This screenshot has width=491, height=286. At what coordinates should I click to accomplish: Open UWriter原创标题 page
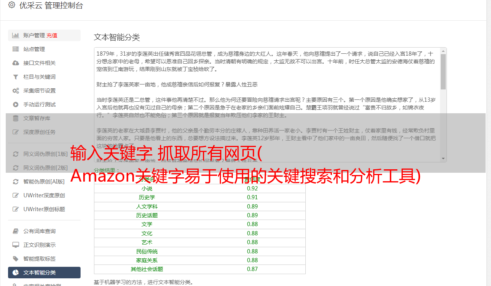[x=44, y=209]
